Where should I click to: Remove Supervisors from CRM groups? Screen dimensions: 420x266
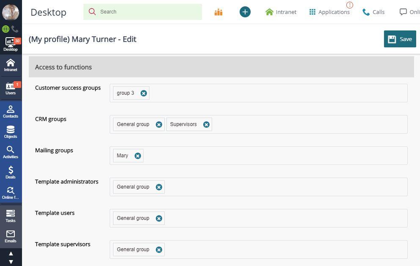pyautogui.click(x=206, y=124)
